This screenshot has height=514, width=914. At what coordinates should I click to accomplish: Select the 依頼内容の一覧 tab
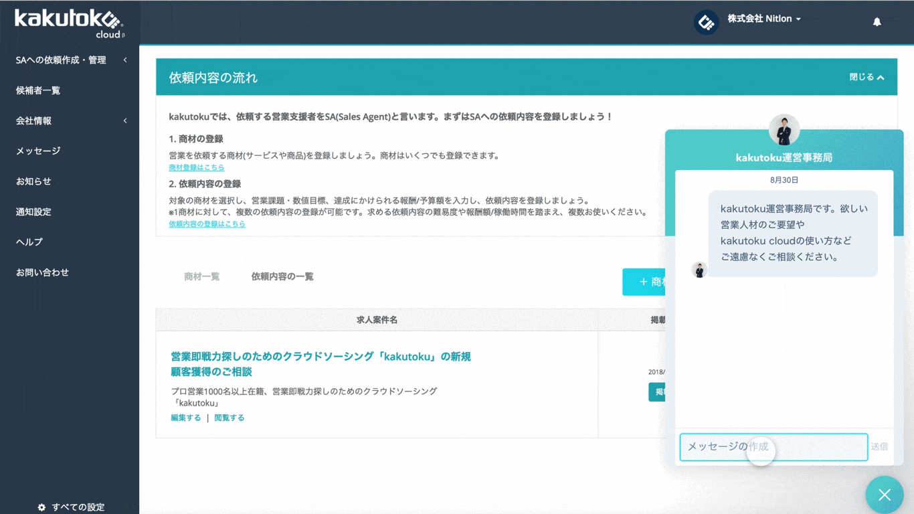pos(282,276)
